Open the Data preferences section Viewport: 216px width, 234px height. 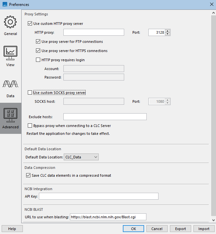point(10,87)
